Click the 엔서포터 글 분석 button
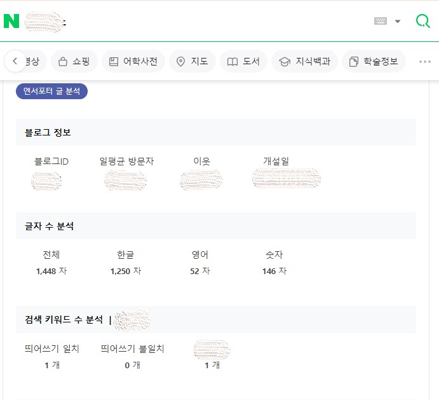The image size is (439, 400). (52, 91)
